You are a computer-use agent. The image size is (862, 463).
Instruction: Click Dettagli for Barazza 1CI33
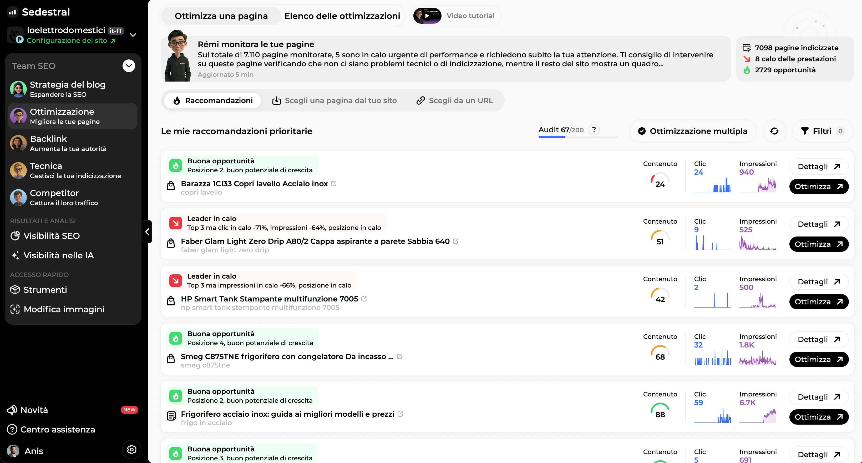(x=819, y=167)
